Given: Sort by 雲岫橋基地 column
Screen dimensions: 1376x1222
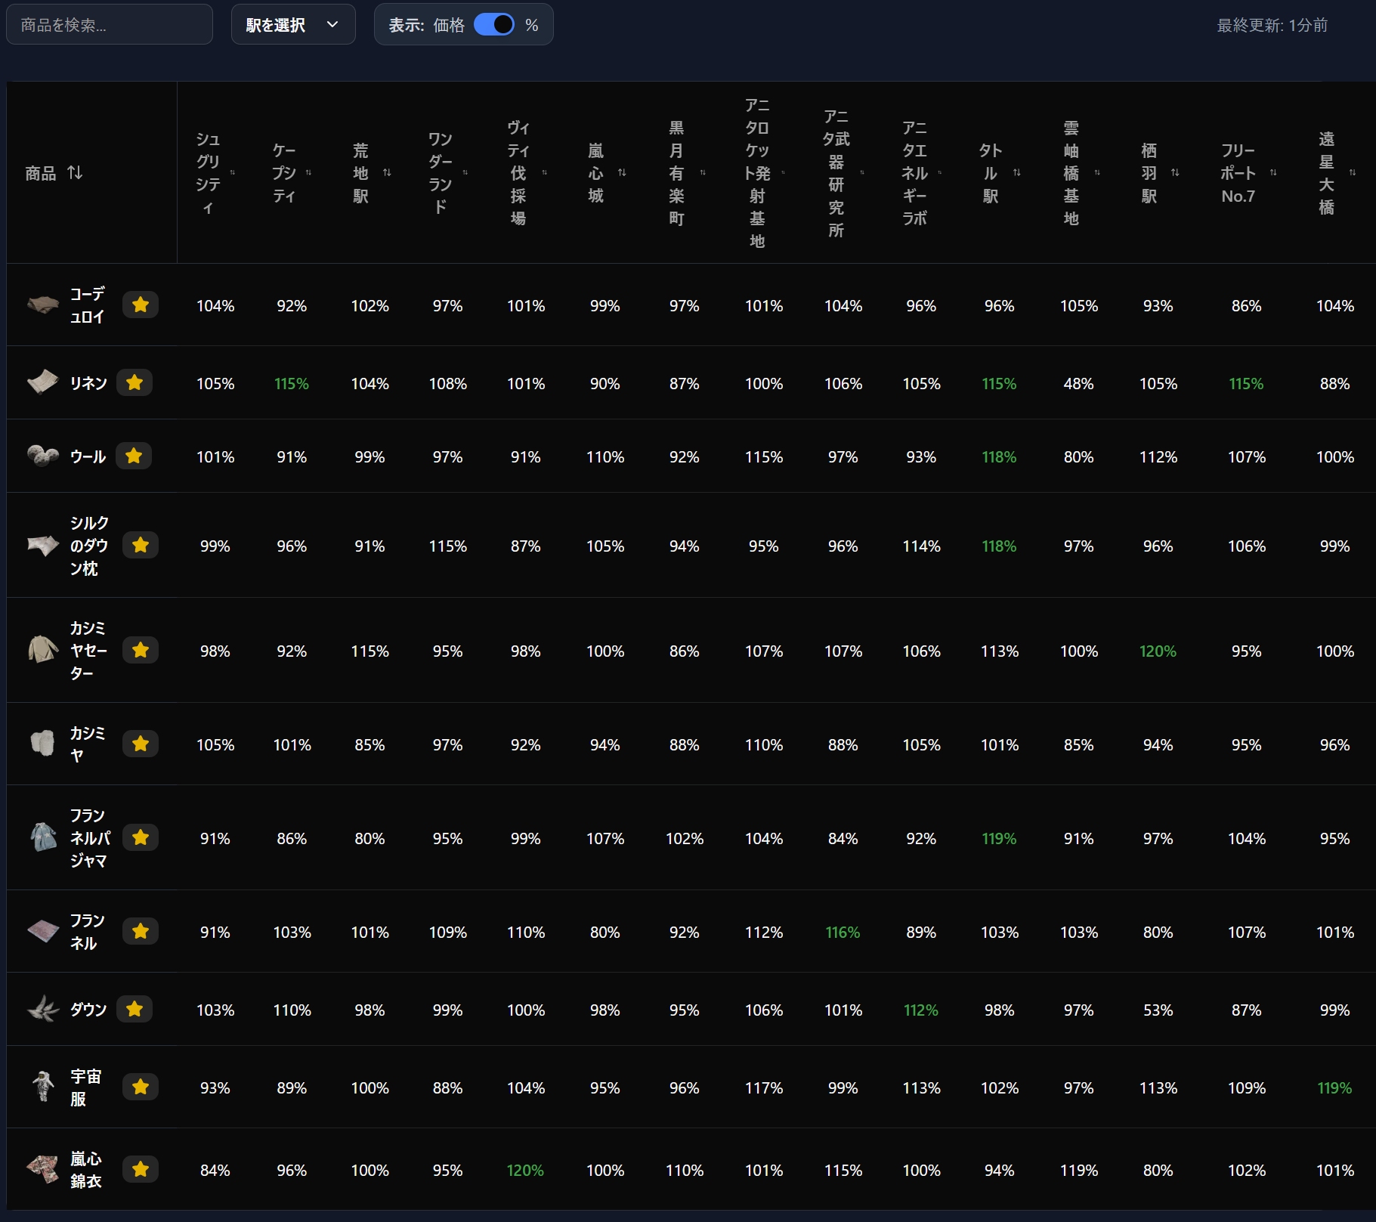Looking at the screenshot, I should pos(1097,173).
